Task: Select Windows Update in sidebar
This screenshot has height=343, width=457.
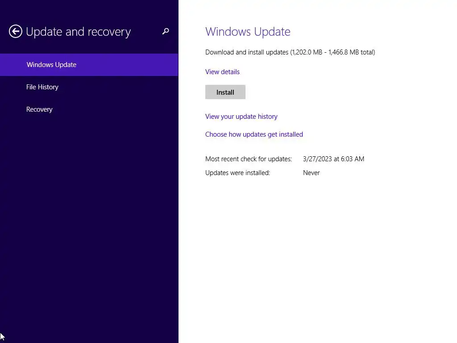Action: pyautogui.click(x=89, y=65)
